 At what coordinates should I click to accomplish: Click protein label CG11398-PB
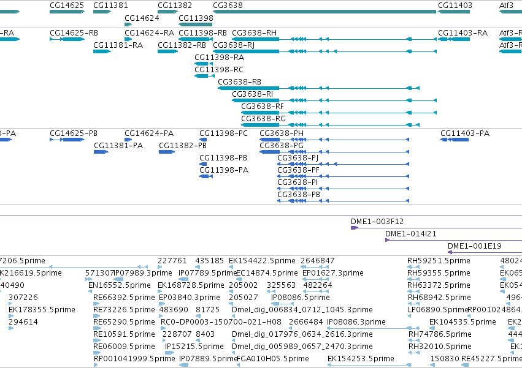coord(223,158)
